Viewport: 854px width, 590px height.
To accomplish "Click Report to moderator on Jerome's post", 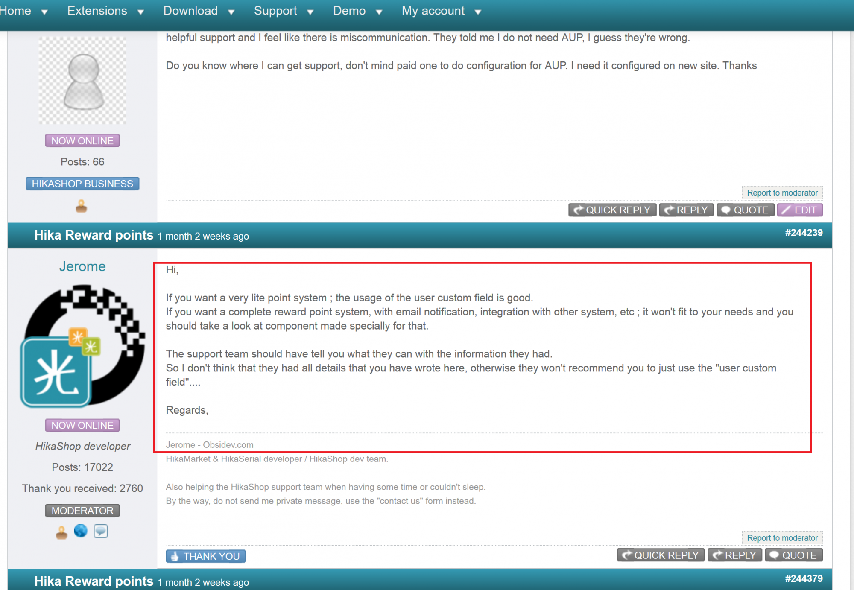I will [782, 538].
